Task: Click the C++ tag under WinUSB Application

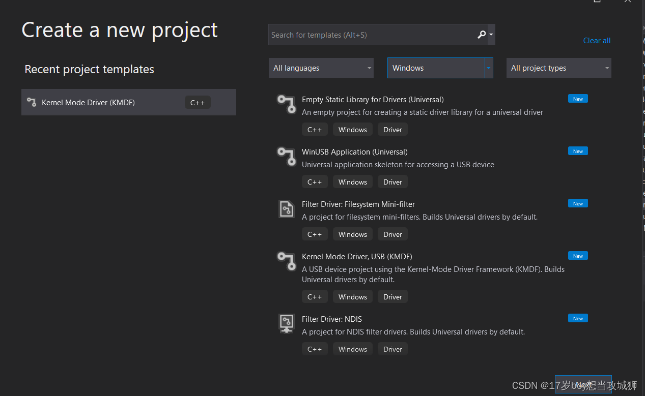Action: (315, 181)
